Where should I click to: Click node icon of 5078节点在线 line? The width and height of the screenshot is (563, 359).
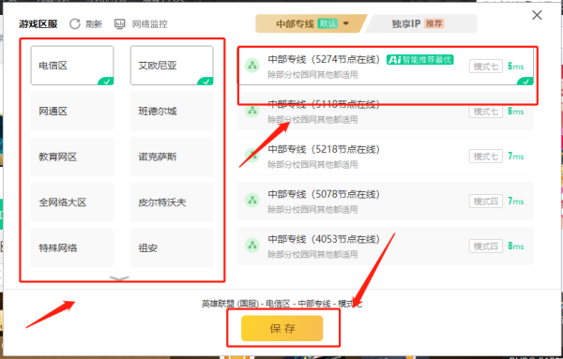252,201
